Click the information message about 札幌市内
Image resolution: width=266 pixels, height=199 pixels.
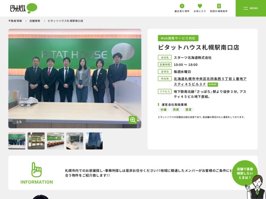149,173
